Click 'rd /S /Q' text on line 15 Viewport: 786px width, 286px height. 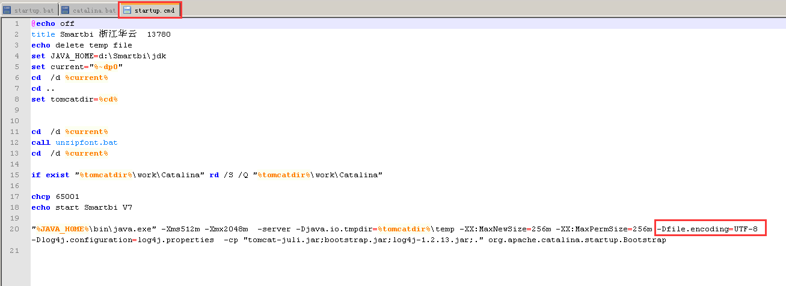pos(229,175)
